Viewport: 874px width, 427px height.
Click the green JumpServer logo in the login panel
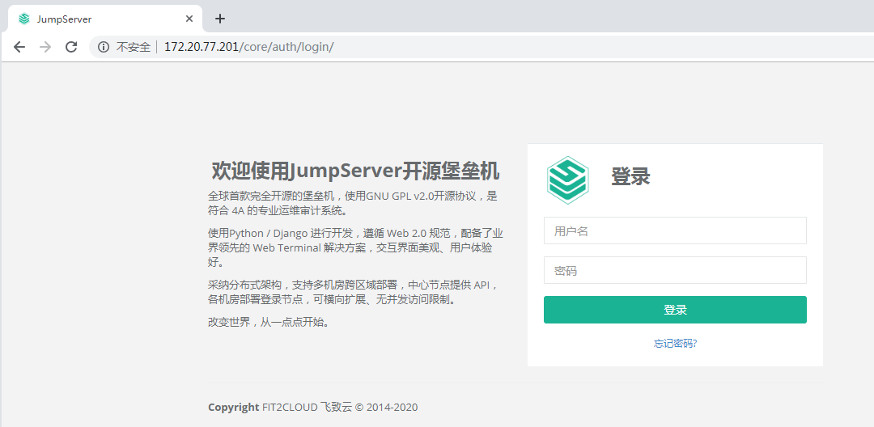[x=567, y=180]
